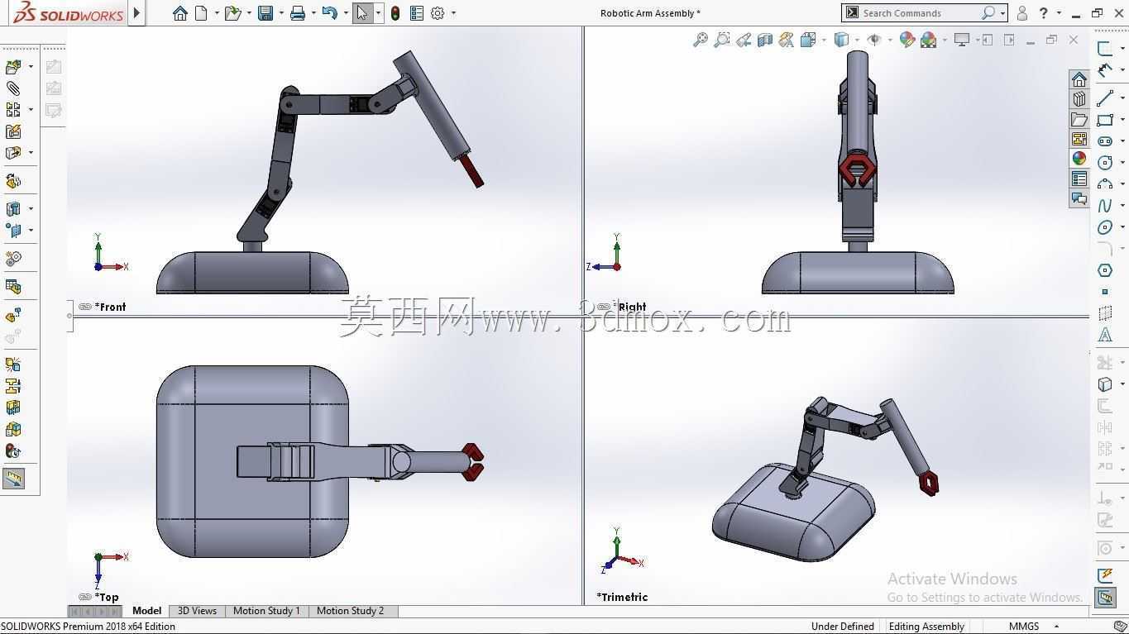Click Zoom to Fit magnifier icon
This screenshot has width=1129, height=634.
tap(701, 40)
